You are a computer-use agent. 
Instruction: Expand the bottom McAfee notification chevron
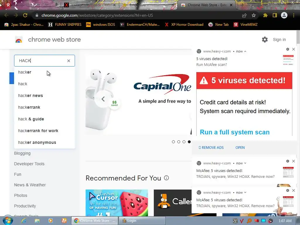(245, 192)
